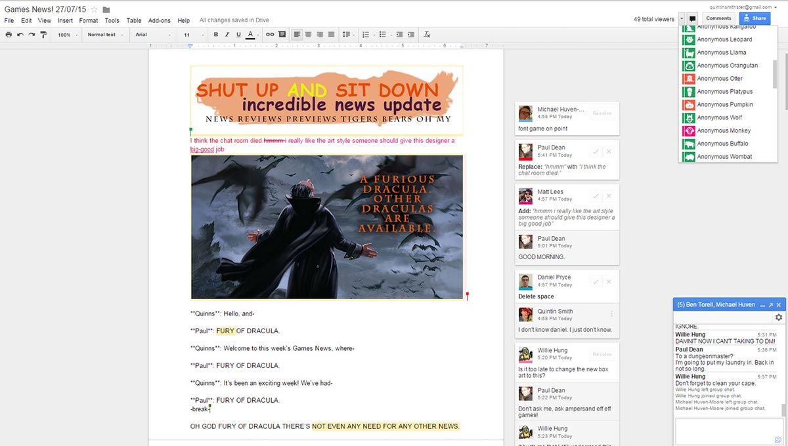The height and width of the screenshot is (446, 788).
Task: Resolve Willie Hung's box art comment
Action: click(x=602, y=354)
